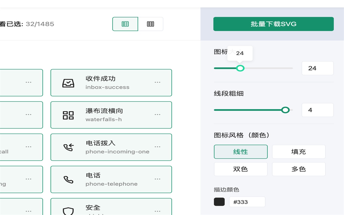The height and width of the screenshot is (215, 344).
Task: Select the 瀑布流横向 icon card
Action: [x=111, y=115]
